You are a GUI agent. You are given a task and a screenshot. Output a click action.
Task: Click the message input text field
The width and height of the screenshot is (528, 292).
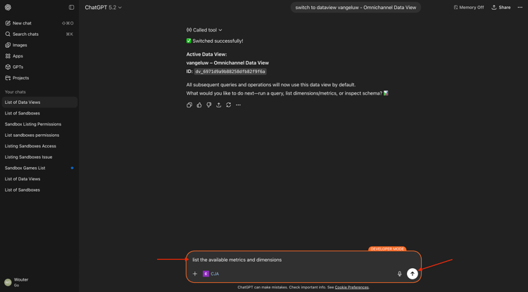[x=303, y=260]
